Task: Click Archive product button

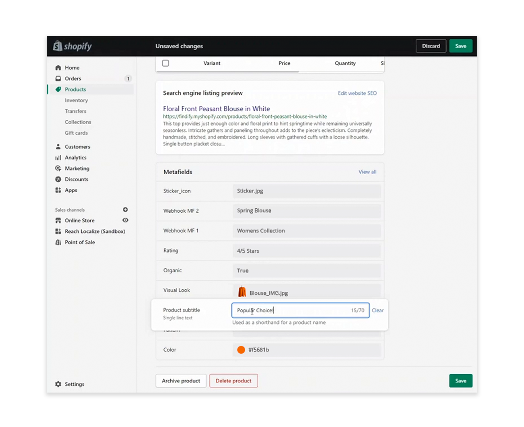Action: (181, 381)
